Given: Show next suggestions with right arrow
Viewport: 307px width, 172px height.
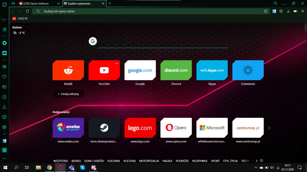Looking at the screenshot, I should (269, 128).
